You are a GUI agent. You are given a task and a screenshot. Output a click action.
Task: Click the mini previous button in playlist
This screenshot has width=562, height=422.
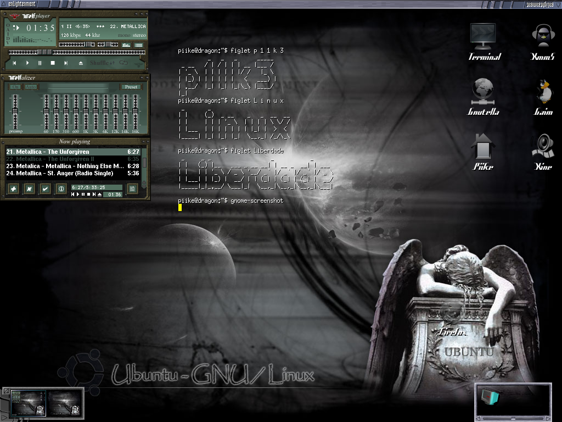(73, 195)
